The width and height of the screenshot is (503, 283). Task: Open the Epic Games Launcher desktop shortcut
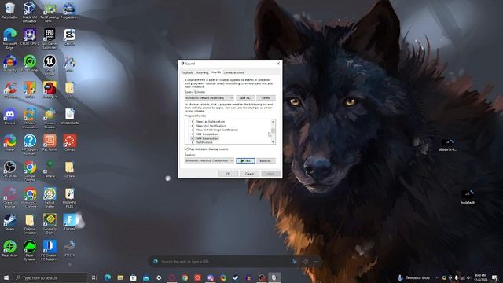[50, 39]
